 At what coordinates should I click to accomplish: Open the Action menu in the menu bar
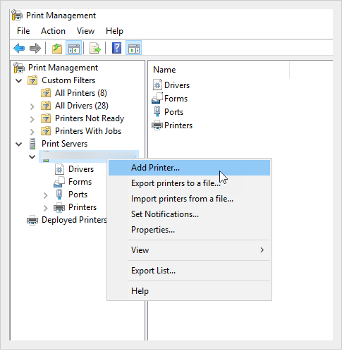tap(53, 31)
